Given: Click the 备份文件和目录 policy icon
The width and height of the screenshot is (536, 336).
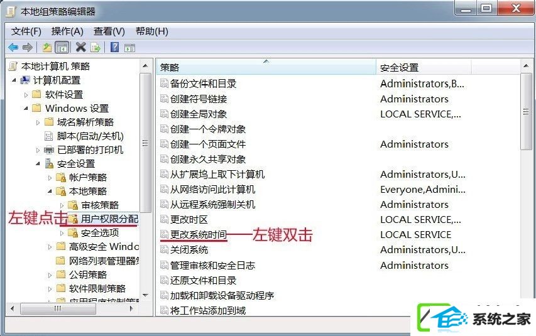Looking at the screenshot, I should pos(164,83).
